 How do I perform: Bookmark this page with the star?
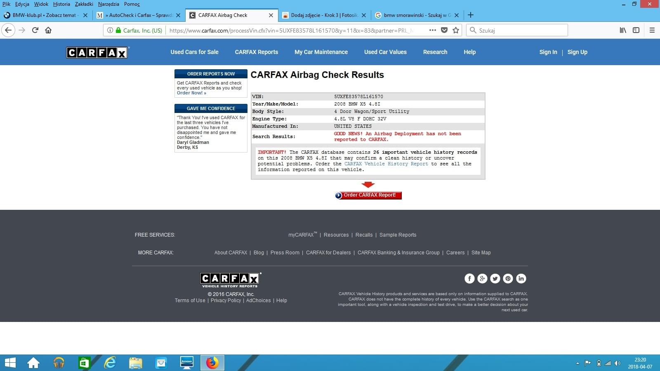456,30
